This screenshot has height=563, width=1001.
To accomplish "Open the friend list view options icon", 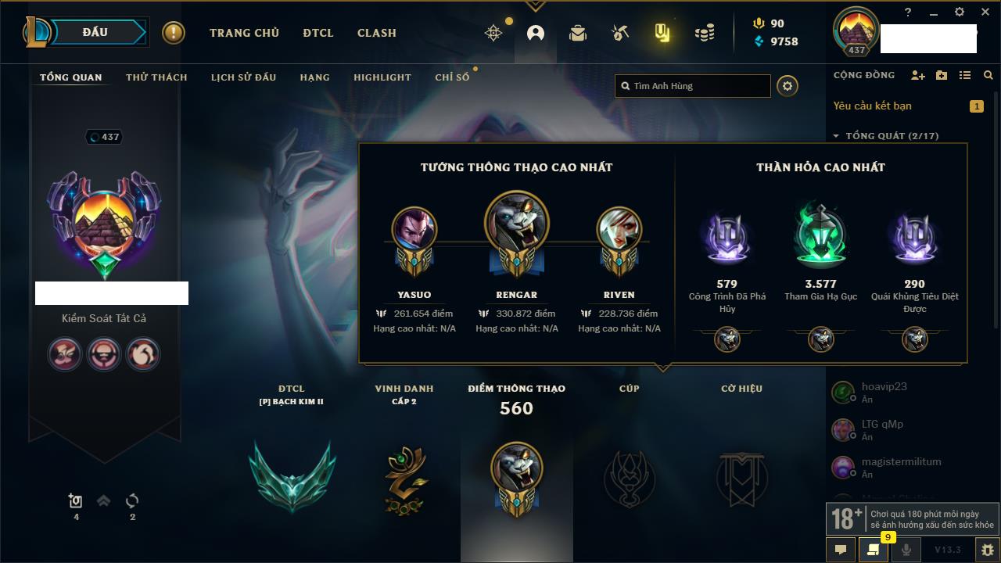I will point(965,75).
